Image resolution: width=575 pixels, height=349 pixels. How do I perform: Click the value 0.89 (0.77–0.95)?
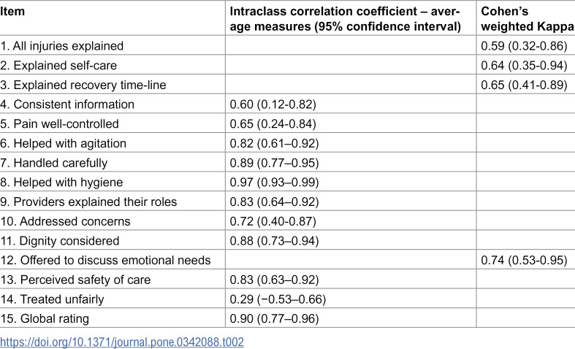pos(274,163)
